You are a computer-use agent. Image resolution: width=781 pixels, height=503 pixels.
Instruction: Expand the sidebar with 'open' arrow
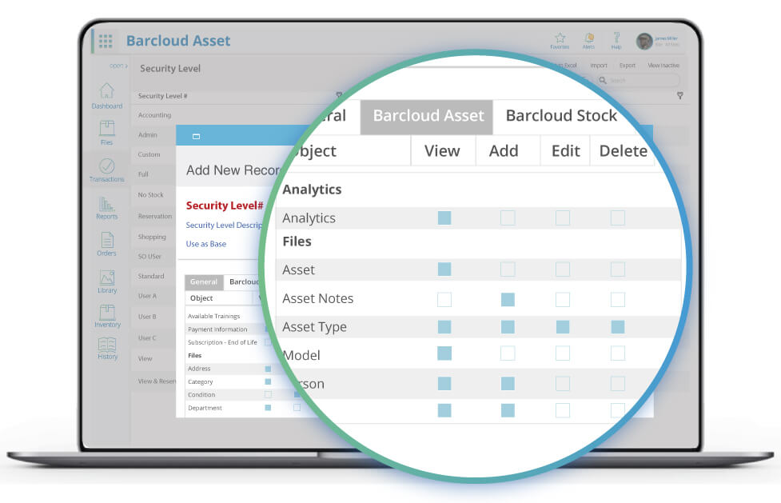click(x=118, y=66)
